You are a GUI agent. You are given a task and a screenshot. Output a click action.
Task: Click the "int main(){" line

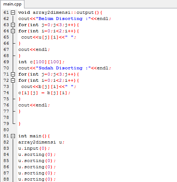[34, 136]
